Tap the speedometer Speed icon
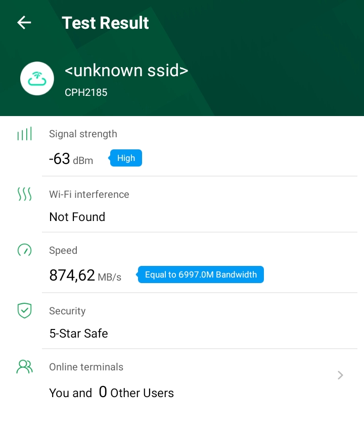364x439 pixels. (24, 250)
